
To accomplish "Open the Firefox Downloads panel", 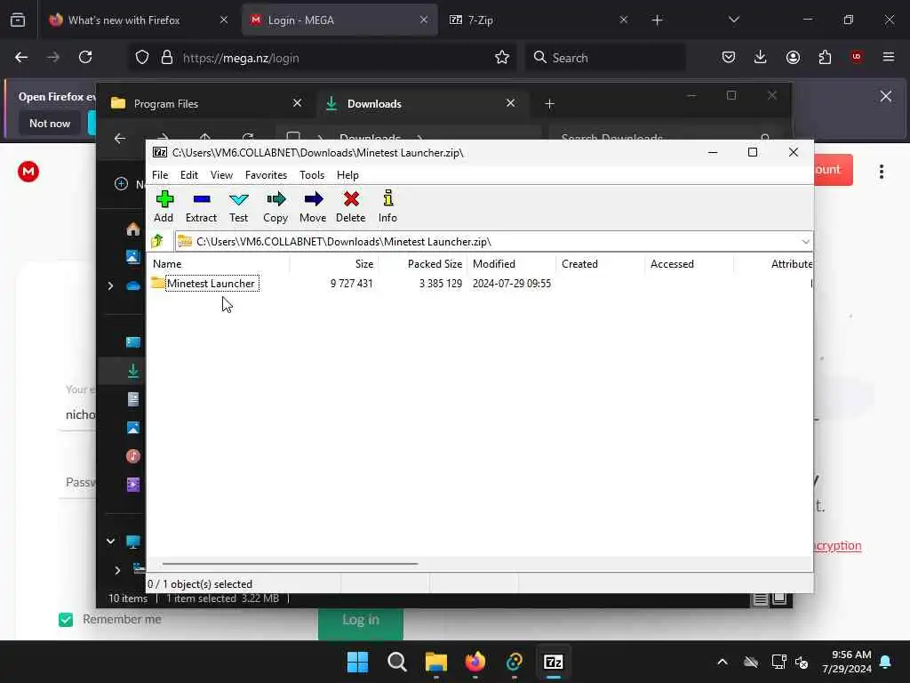I will coord(761,57).
